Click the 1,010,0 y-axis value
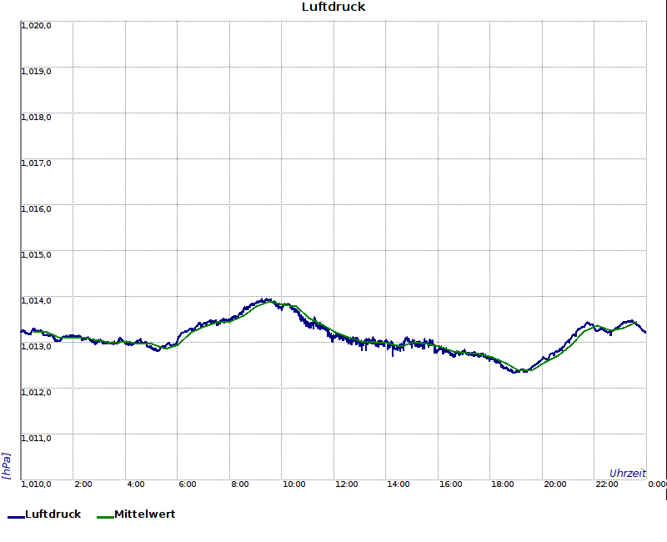The image size is (667, 542). click(x=36, y=484)
